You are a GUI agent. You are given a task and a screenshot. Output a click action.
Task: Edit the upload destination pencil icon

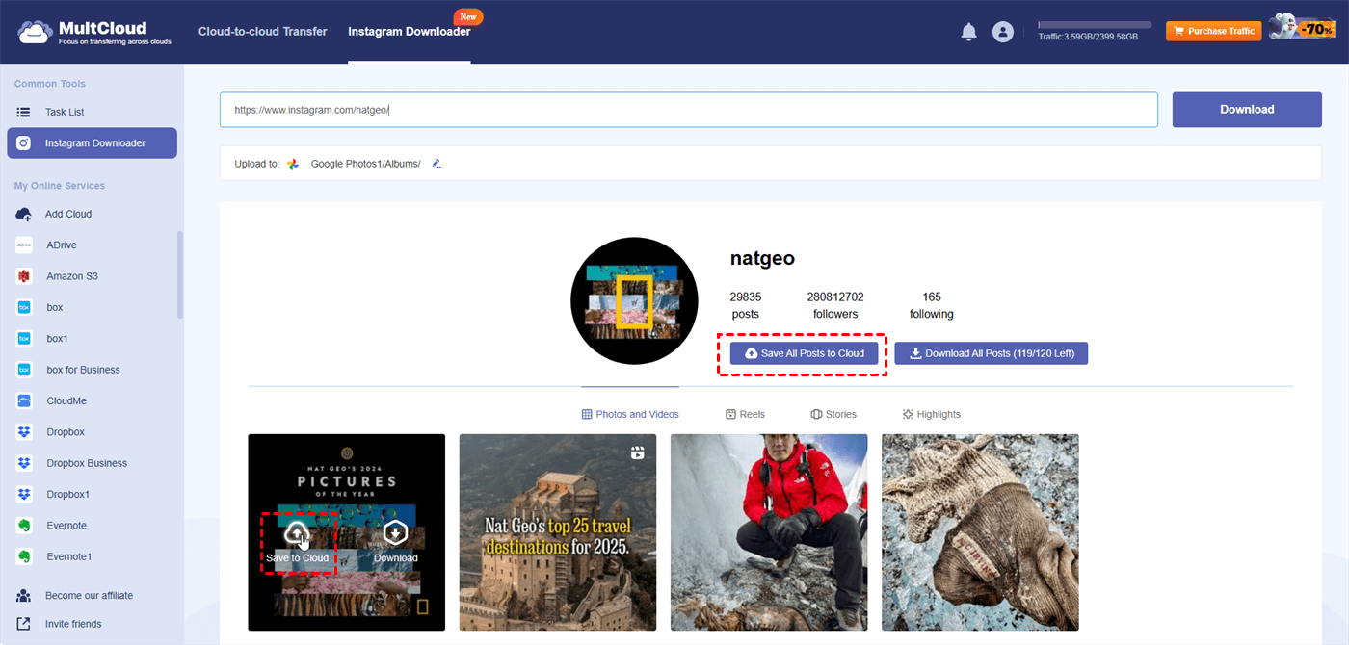(x=436, y=164)
